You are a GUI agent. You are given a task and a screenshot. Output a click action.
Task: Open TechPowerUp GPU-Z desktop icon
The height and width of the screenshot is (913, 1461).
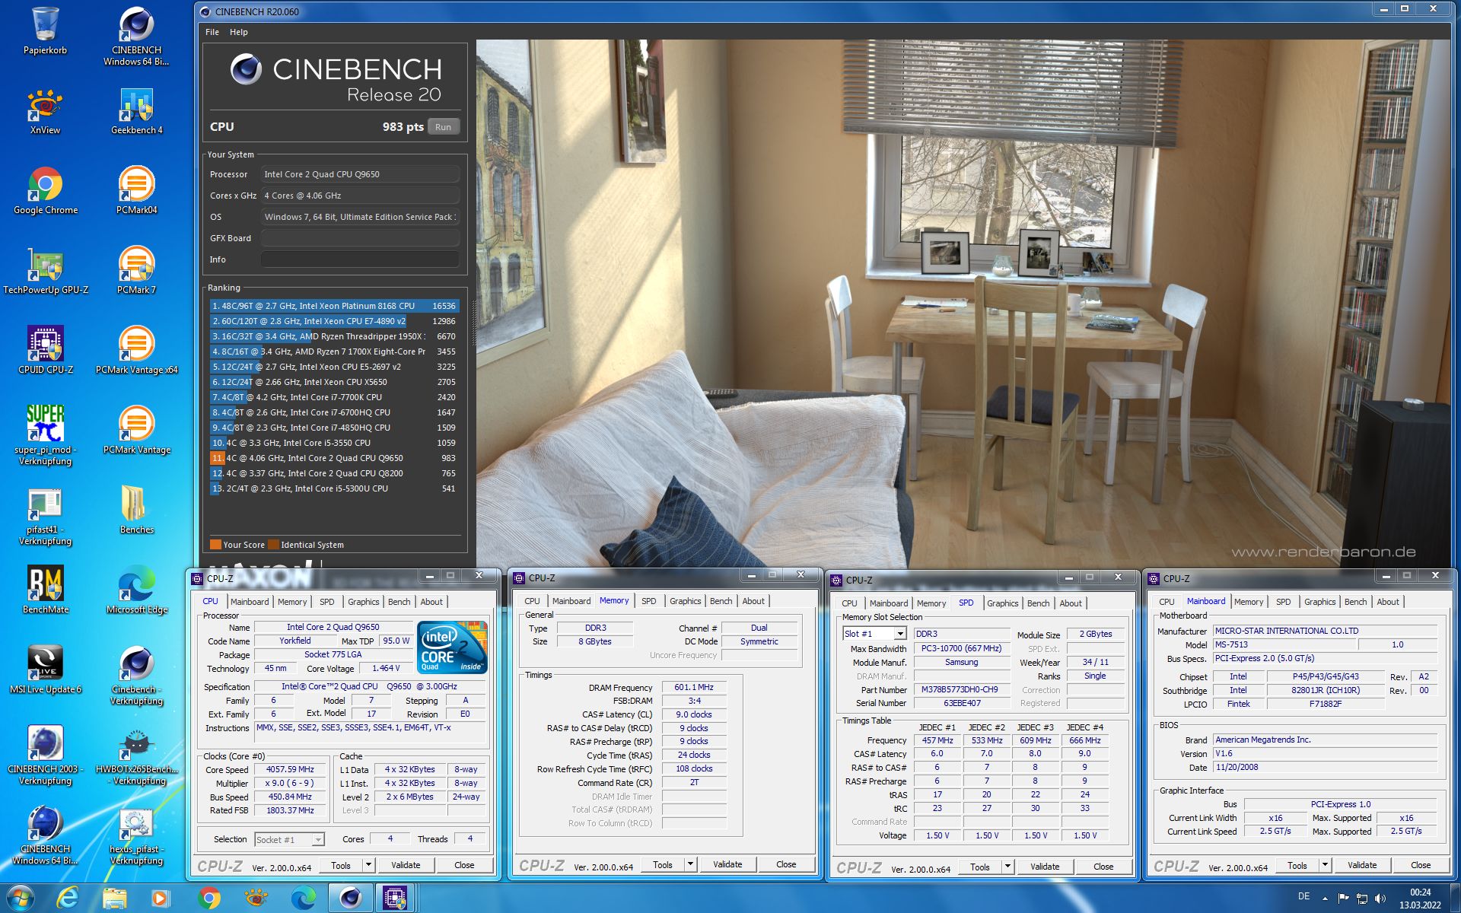pyautogui.click(x=46, y=271)
